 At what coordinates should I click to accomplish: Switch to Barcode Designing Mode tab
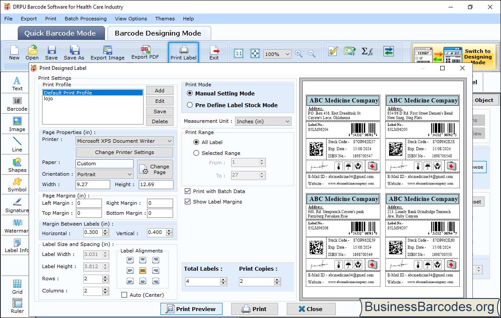coord(159,33)
